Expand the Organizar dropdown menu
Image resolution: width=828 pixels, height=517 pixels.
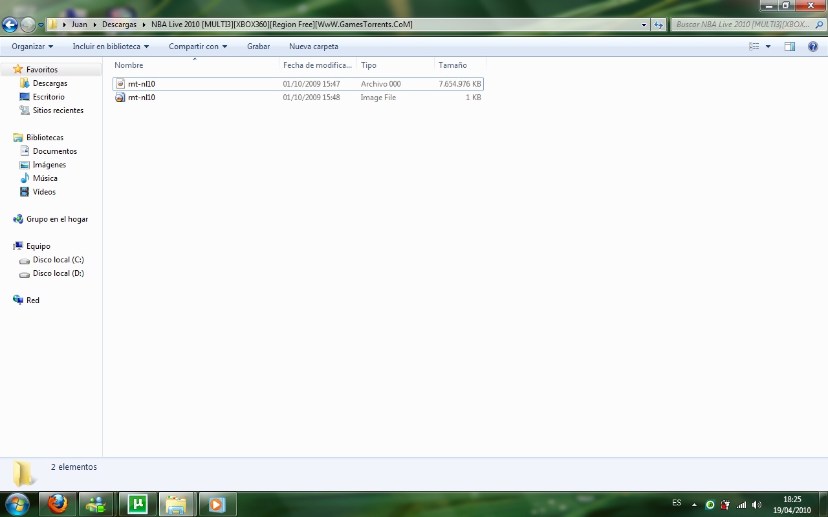tap(32, 47)
